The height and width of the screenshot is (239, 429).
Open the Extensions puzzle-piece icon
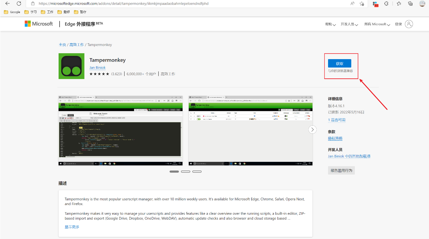(387, 3)
